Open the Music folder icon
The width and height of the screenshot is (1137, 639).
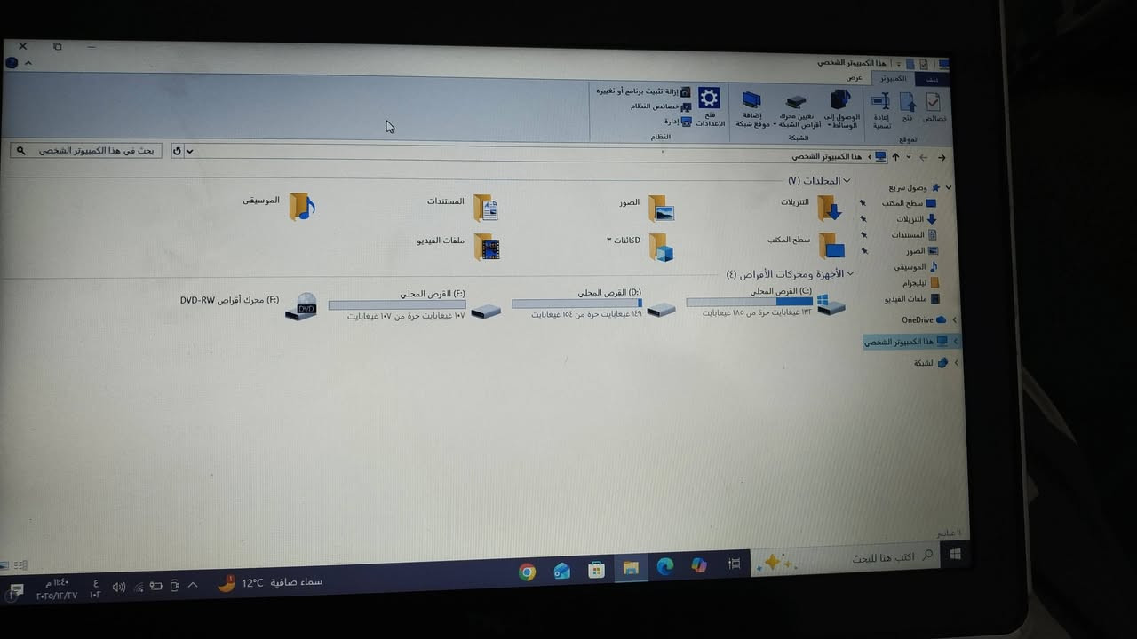[x=302, y=206]
